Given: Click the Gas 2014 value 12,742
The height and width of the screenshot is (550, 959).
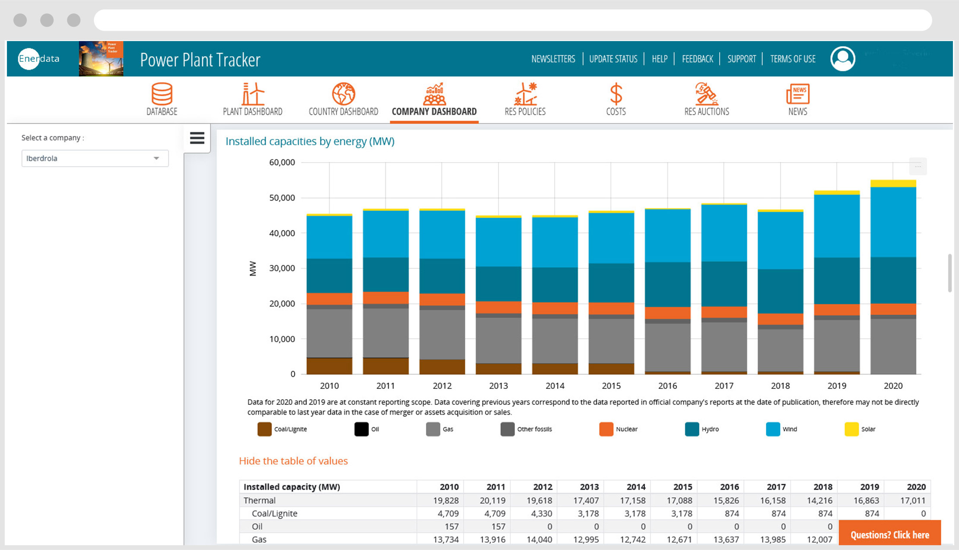Looking at the screenshot, I should tap(633, 539).
